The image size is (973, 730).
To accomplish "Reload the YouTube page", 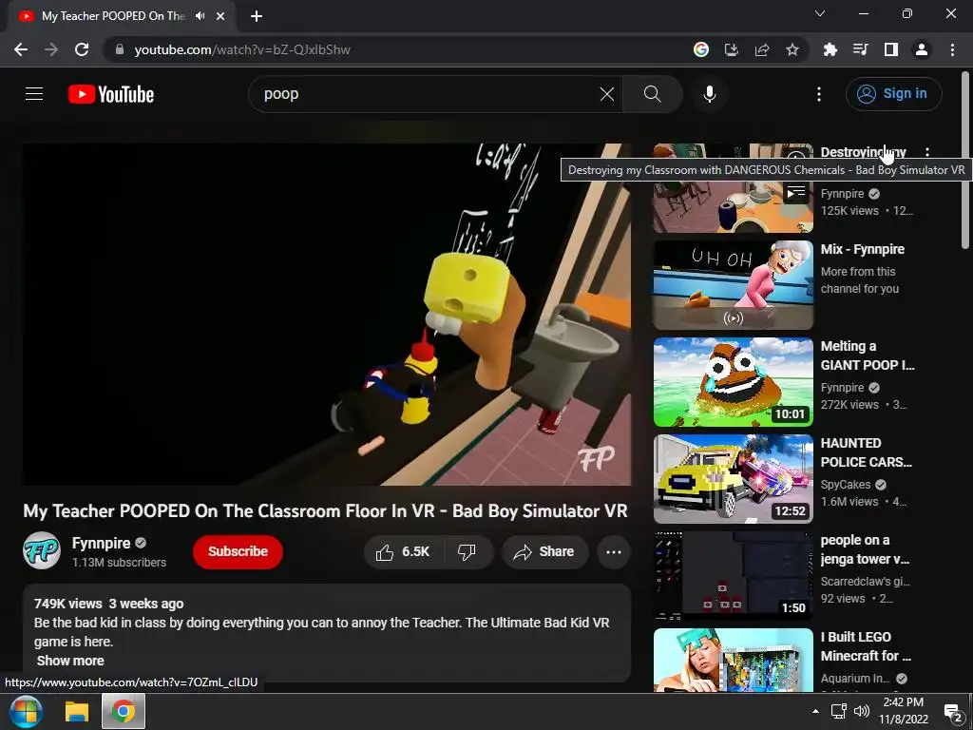I will pyautogui.click(x=82, y=49).
